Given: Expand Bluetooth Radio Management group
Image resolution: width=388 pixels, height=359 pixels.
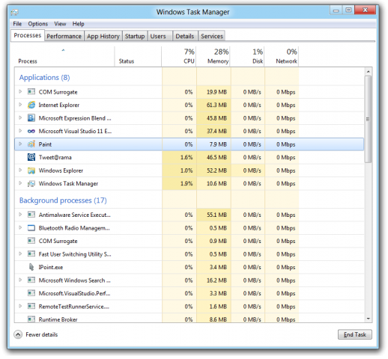Looking at the screenshot, I should pos(20,227).
